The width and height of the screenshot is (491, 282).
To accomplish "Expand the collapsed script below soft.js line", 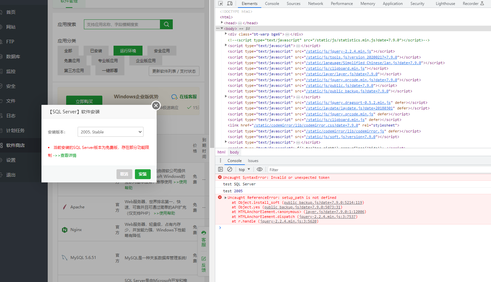I will pyautogui.click(x=226, y=142).
